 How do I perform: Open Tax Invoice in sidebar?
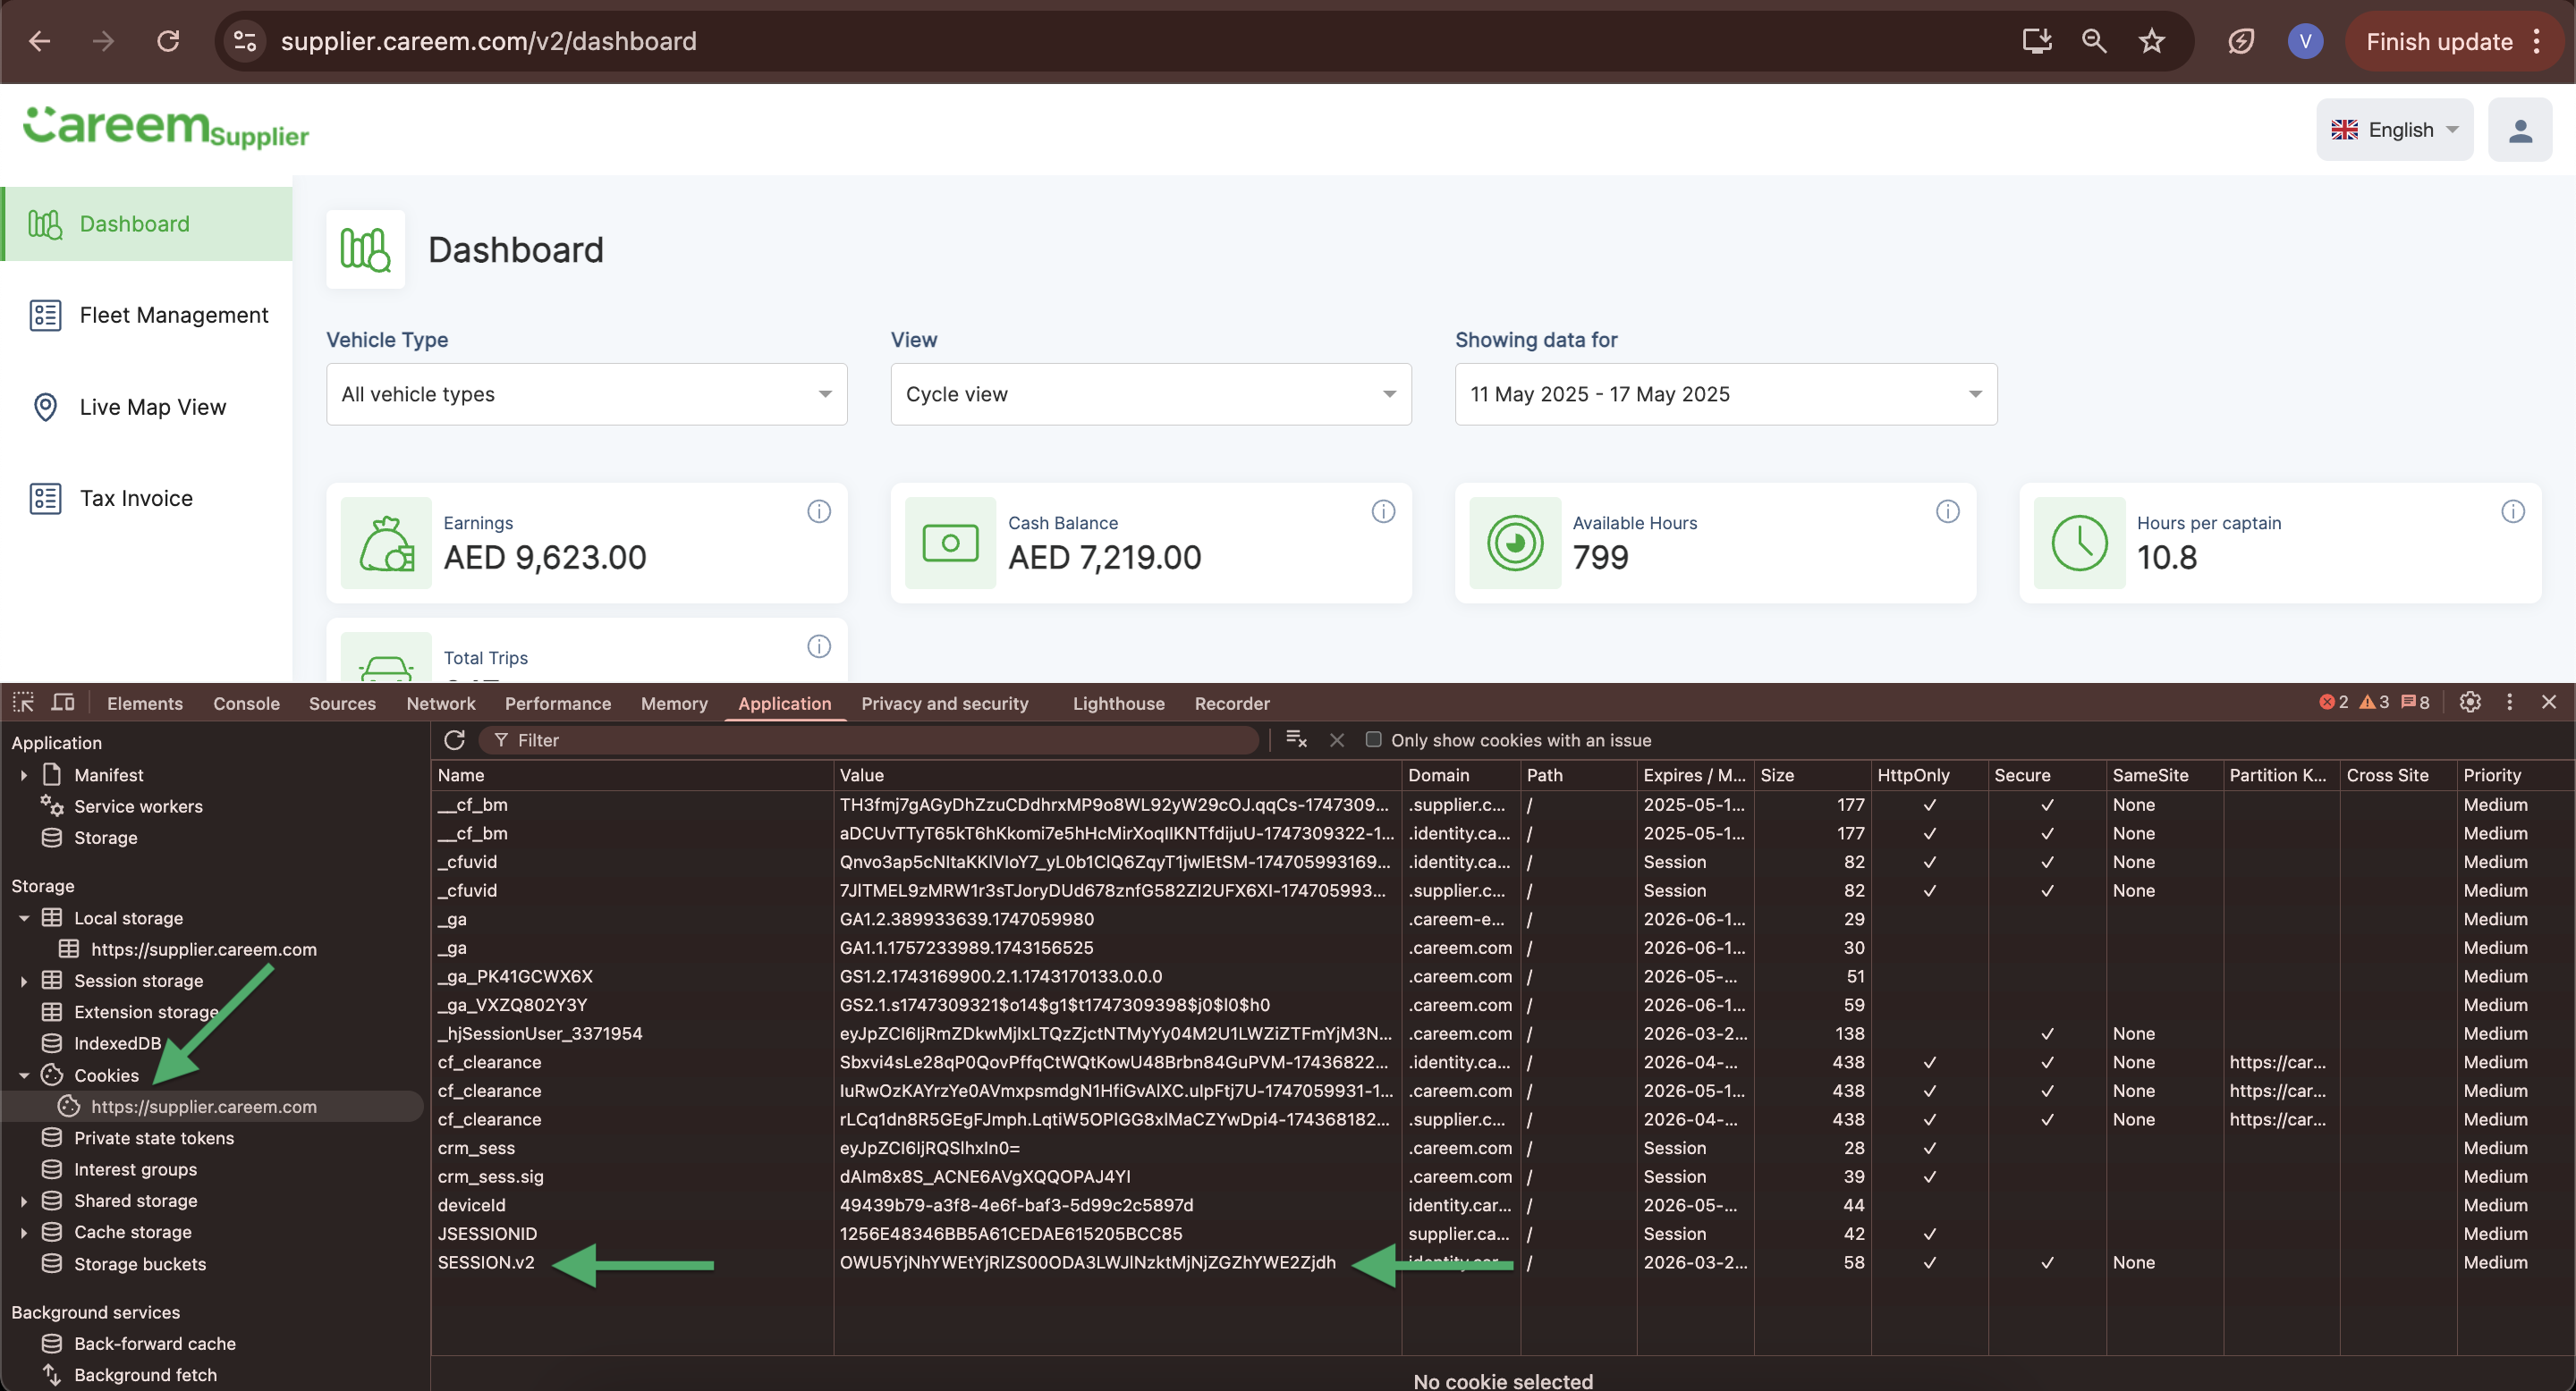[x=147, y=498]
